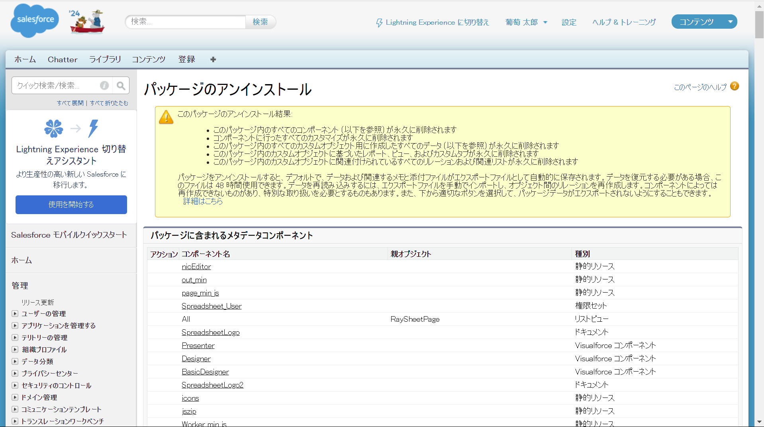This screenshot has width=764, height=427.
Task: Click the Lightning Experience switch bolt icon
Action: tap(379, 23)
